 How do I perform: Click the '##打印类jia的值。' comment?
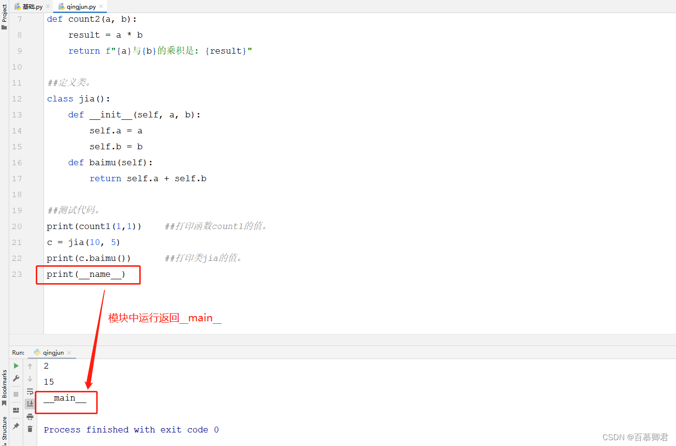pyautogui.click(x=204, y=258)
